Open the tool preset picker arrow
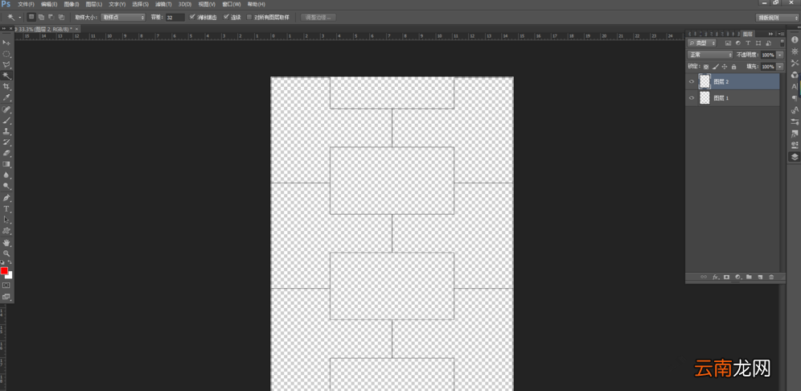This screenshot has width=801, height=391. [x=20, y=17]
